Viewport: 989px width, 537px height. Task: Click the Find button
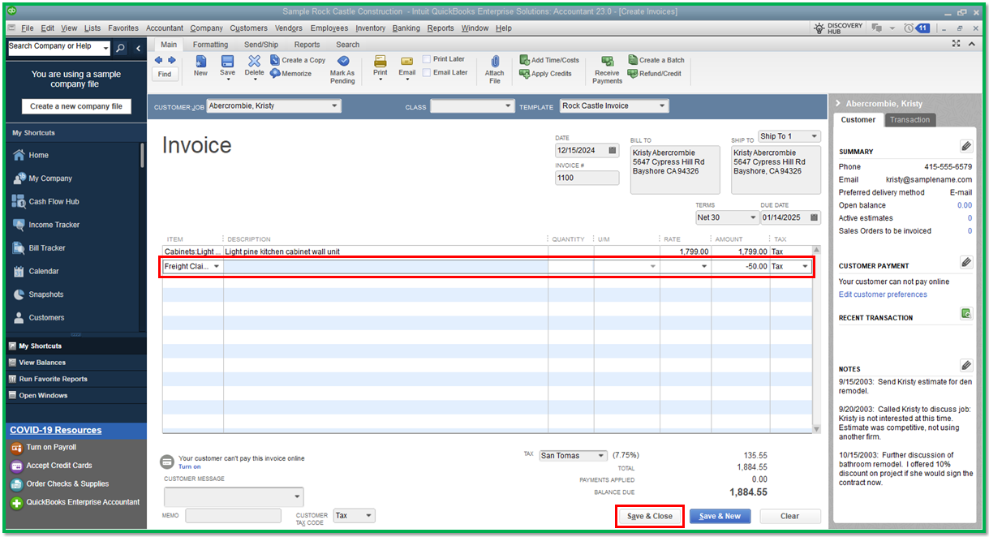165,74
